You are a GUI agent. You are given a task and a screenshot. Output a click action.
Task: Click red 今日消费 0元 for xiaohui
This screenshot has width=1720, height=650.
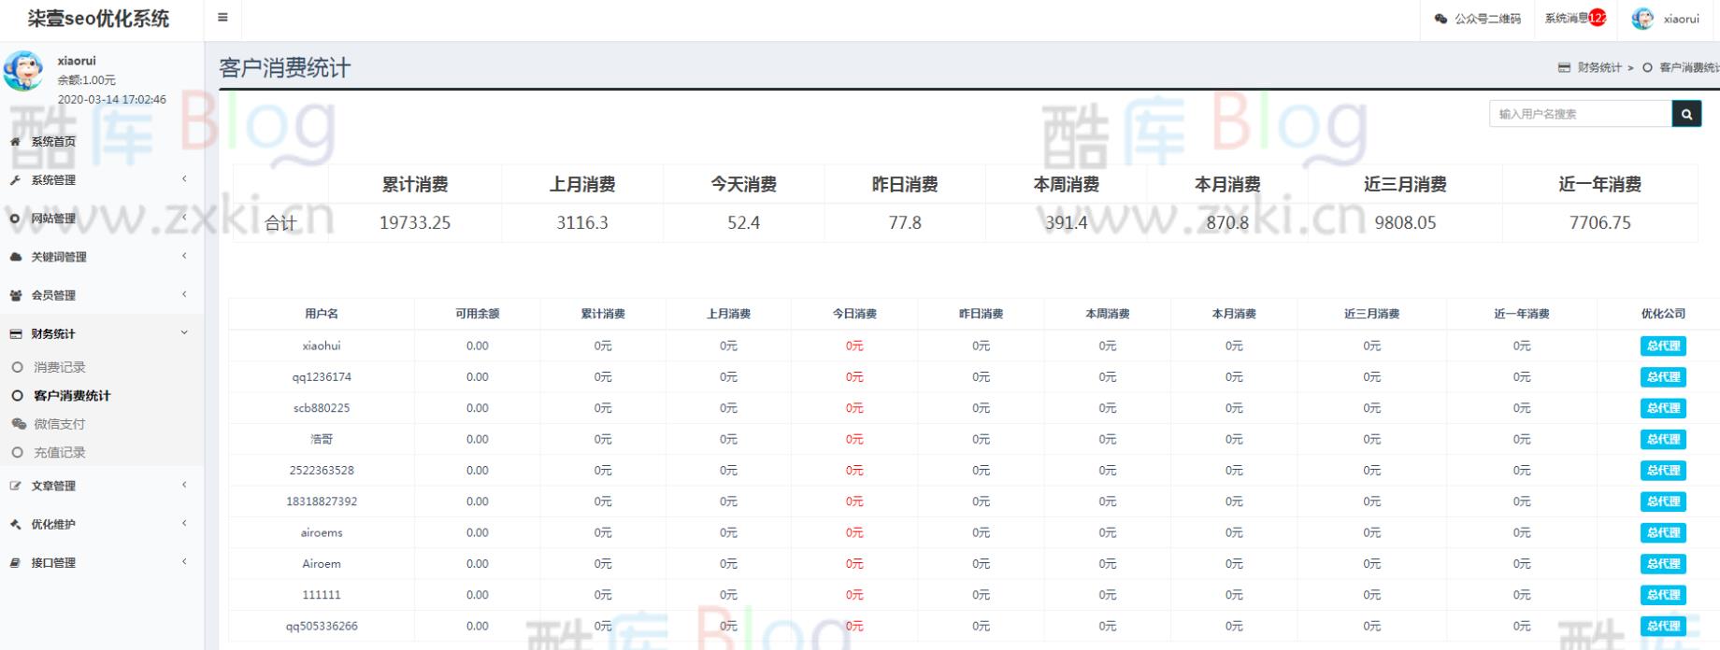click(x=854, y=346)
